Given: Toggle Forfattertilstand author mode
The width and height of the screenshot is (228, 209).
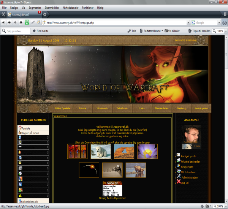Looking at the screenshot, I should pyautogui.click(x=150, y=31).
